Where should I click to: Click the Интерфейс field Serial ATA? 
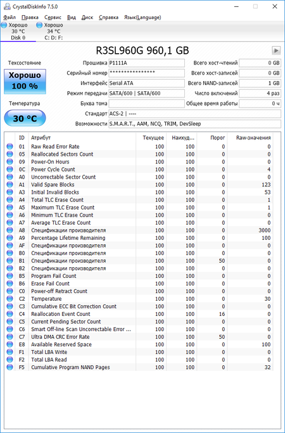(147, 83)
